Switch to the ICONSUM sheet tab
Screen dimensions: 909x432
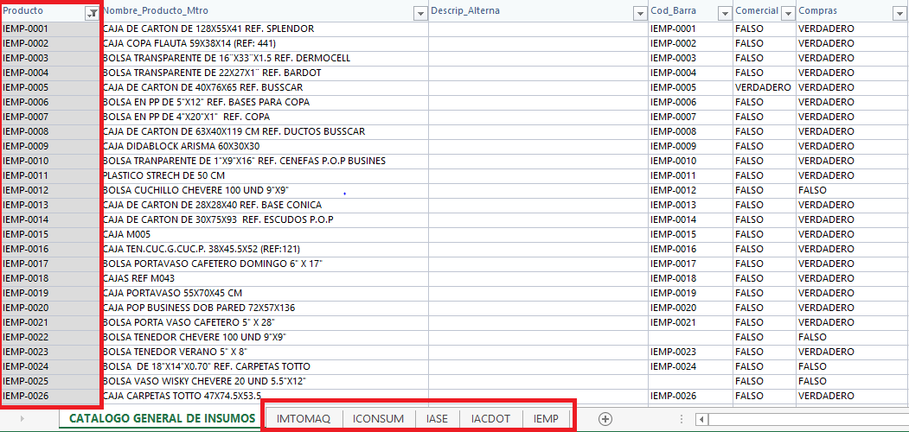379,419
